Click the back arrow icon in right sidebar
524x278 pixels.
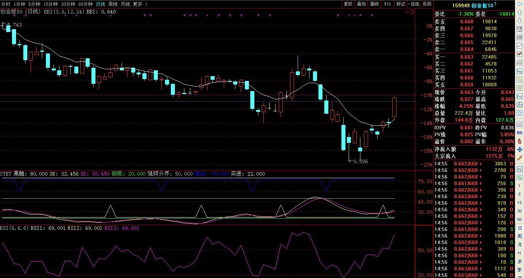coord(520,4)
